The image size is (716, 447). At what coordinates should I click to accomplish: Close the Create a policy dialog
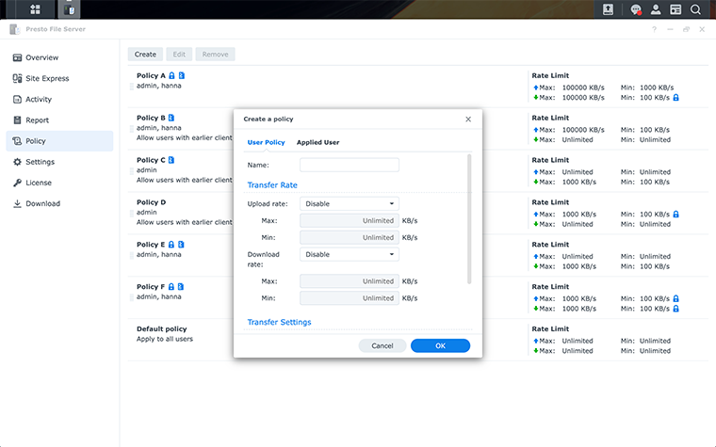click(468, 120)
